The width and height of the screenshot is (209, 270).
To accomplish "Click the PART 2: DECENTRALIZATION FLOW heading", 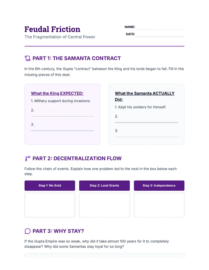I will pos(77,158).
